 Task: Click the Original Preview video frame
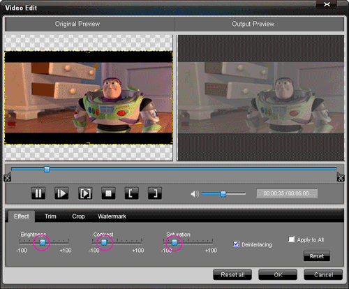(89, 98)
